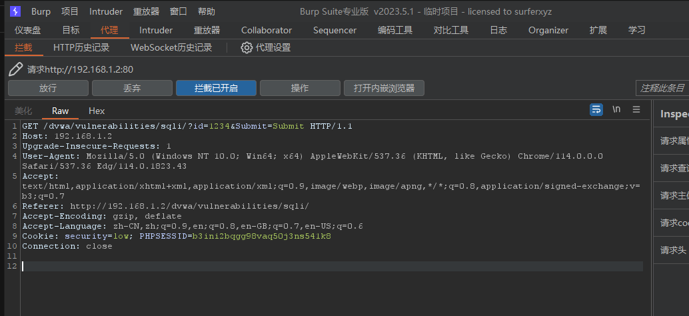Expand the 请求头 inspector section
Image resolution: width=689 pixels, height=316 pixels.
[673, 250]
